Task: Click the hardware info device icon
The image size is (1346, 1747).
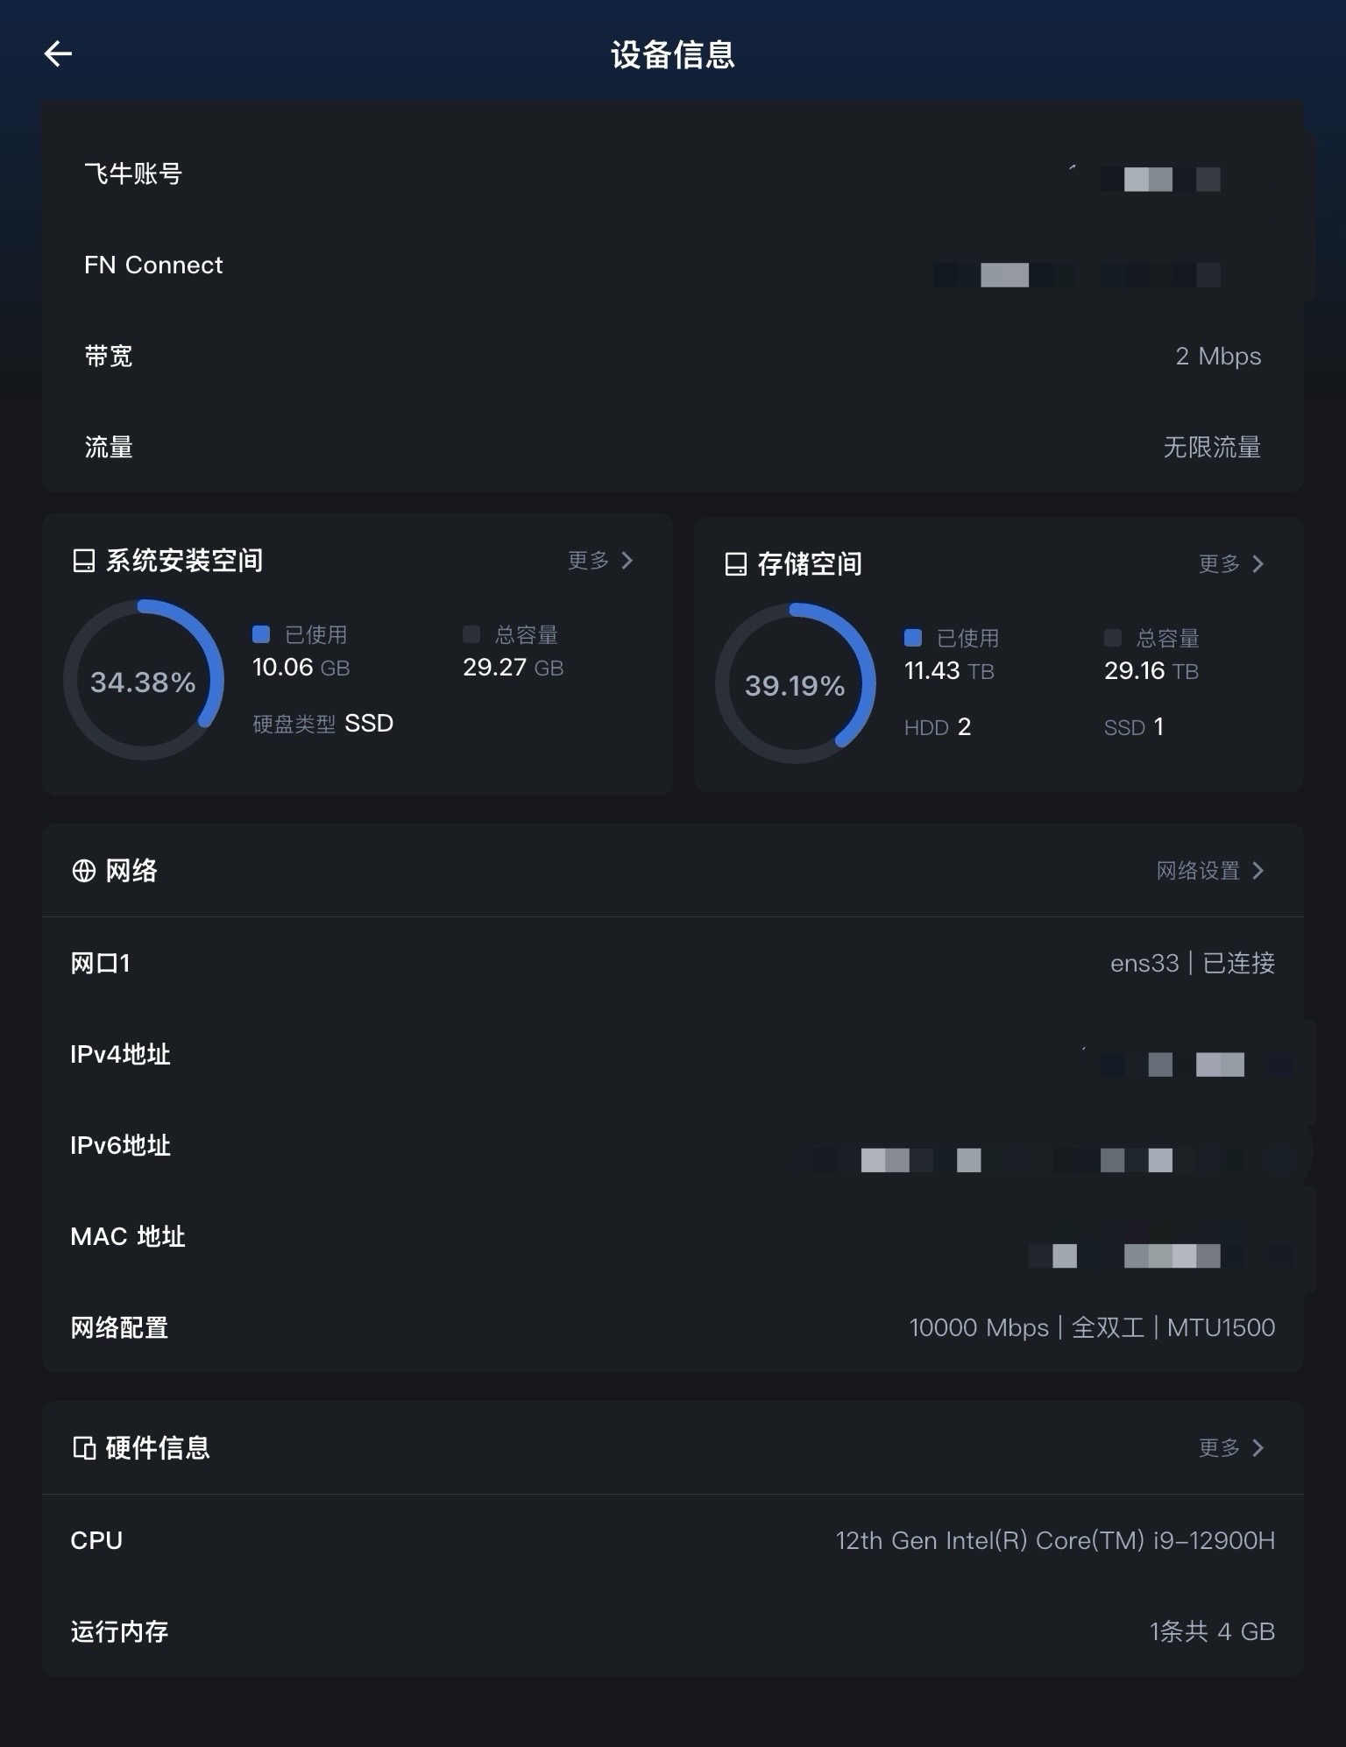Action: point(83,1448)
